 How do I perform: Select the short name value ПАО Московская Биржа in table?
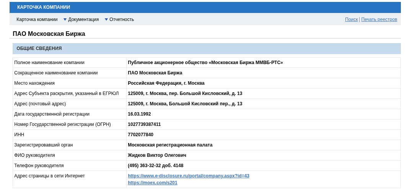pos(155,73)
